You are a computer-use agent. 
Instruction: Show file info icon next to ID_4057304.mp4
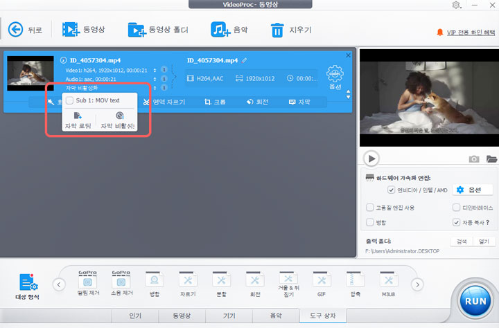(63, 60)
